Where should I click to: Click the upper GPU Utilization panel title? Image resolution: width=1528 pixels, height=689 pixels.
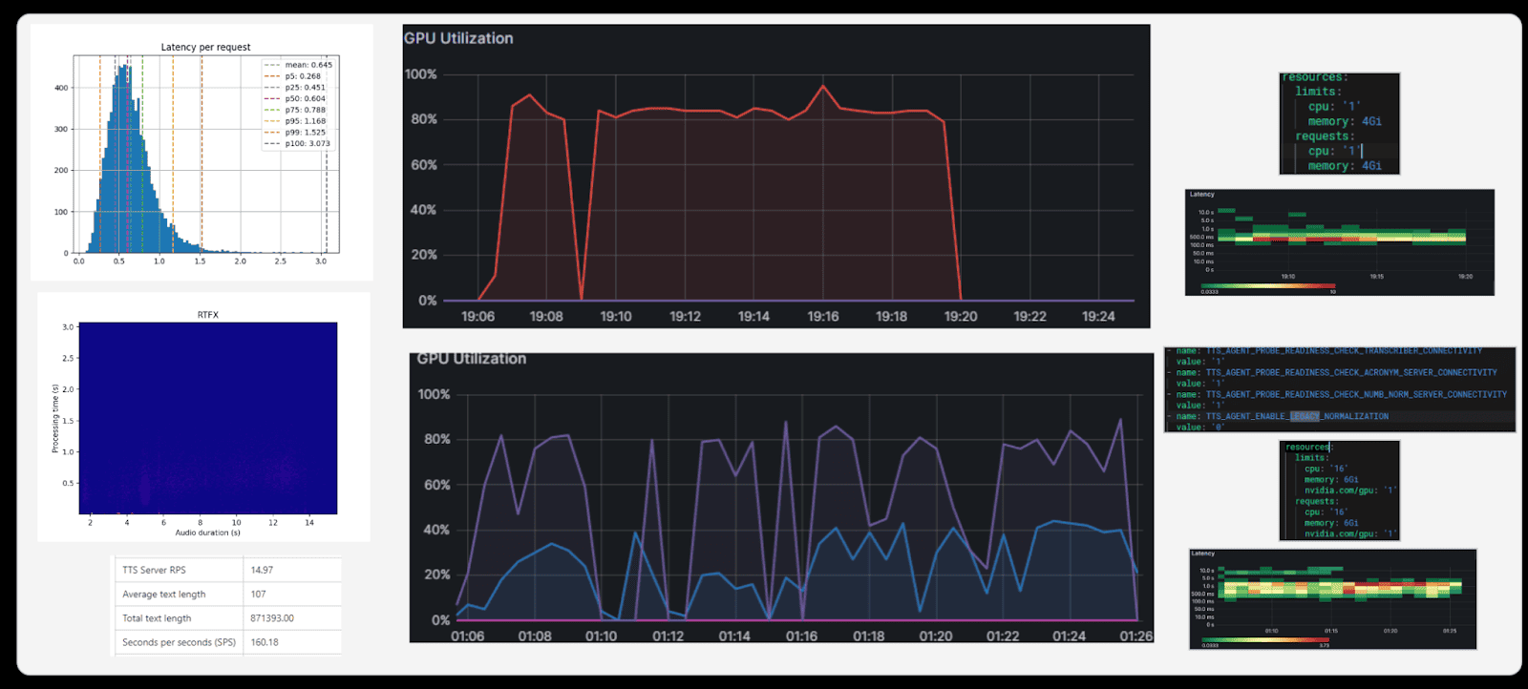(x=458, y=38)
